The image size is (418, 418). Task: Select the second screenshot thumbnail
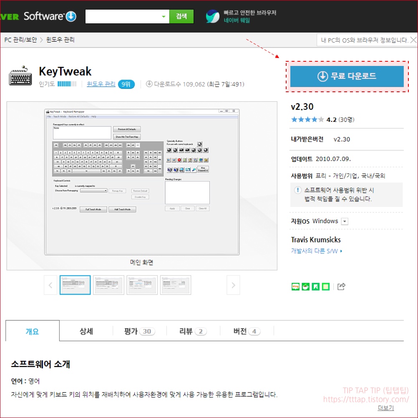click(108, 285)
